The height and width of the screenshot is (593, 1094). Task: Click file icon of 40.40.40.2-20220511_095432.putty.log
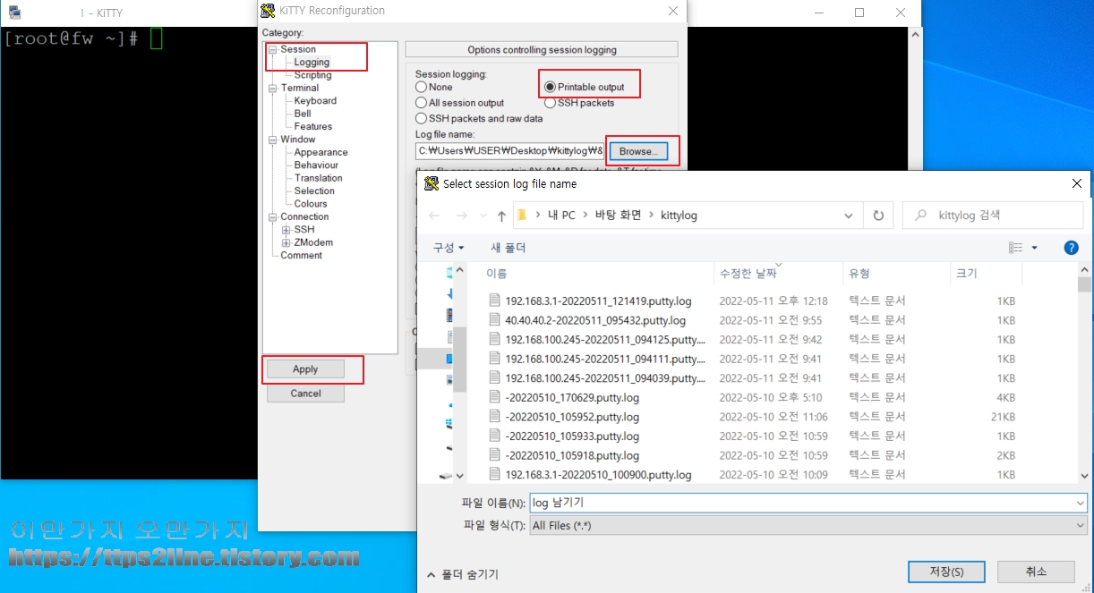click(x=495, y=320)
